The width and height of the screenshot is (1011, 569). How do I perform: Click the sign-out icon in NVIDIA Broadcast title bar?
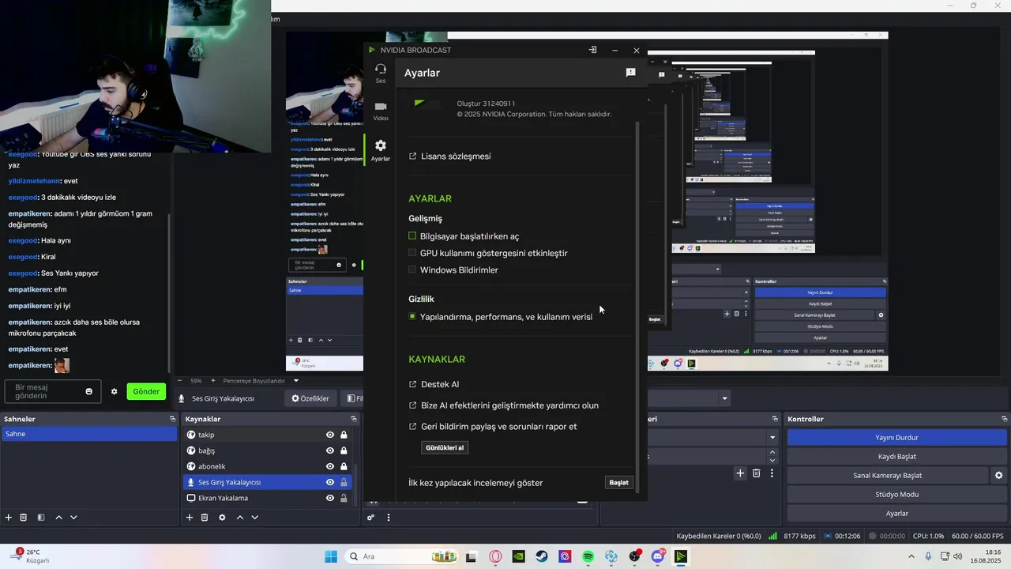(592, 50)
